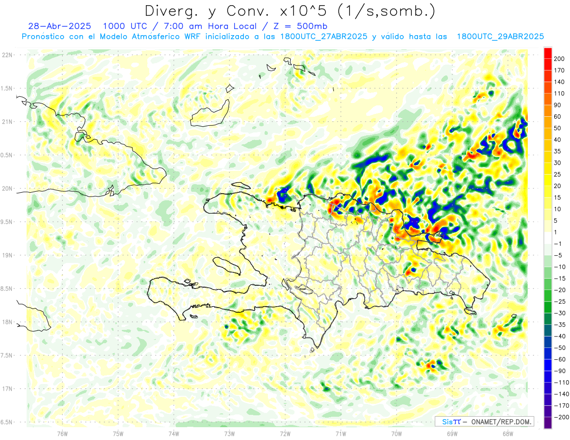Screen dimensions: 570x440
Task: Click the colorbar value '-200'
Action: coord(560,418)
